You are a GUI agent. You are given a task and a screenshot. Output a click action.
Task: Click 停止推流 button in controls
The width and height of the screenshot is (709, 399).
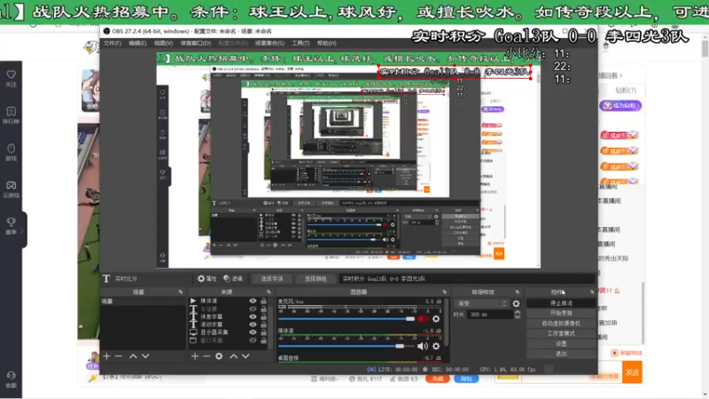(x=561, y=303)
